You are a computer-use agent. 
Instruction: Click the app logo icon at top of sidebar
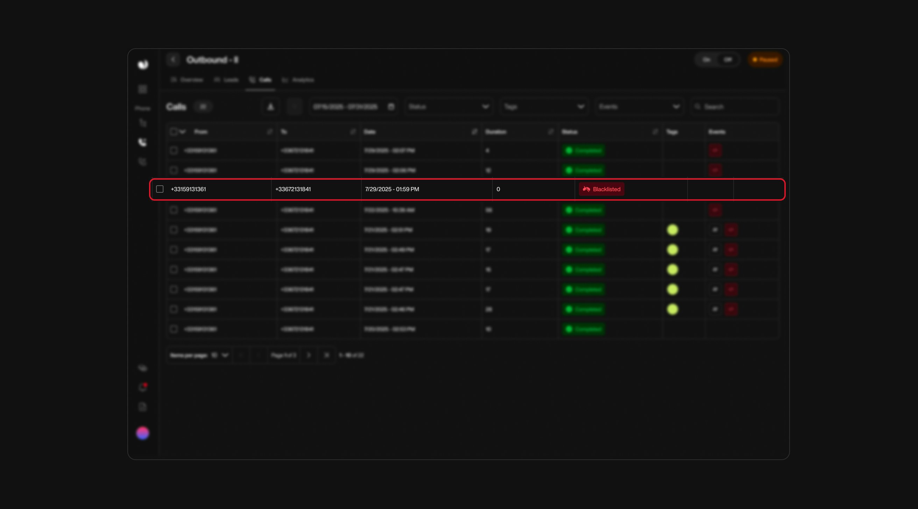pos(143,65)
